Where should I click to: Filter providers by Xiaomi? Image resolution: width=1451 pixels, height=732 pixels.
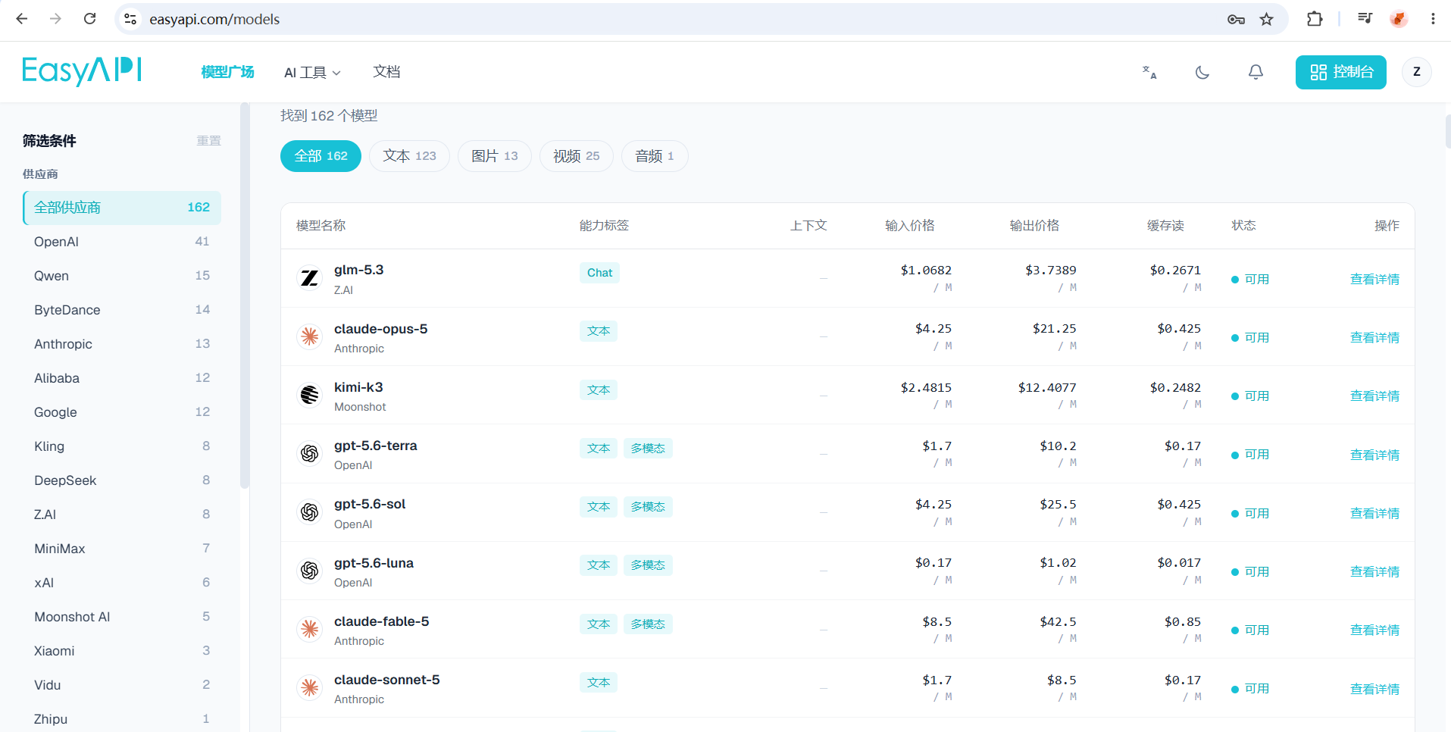[122, 651]
